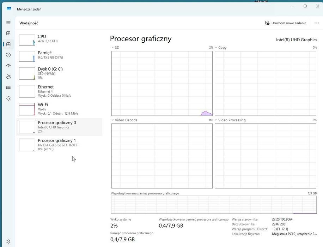Select the Wi-Fi entry
The image size is (323, 247).
pos(59,109)
